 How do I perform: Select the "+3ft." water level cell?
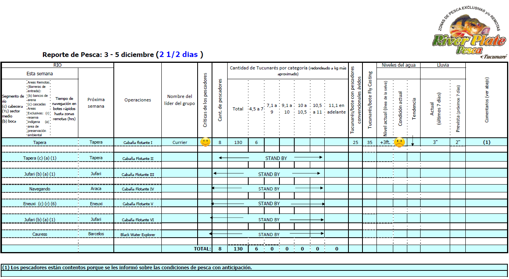pyautogui.click(x=385, y=142)
